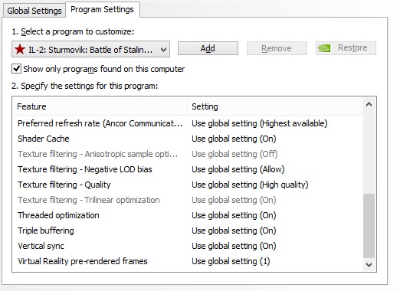Click the Remove button
400x291 pixels.
click(x=277, y=48)
